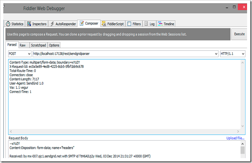252x163 pixels.
Task: Click the Content-Type multipart/form-data header line
Action: point(45,63)
